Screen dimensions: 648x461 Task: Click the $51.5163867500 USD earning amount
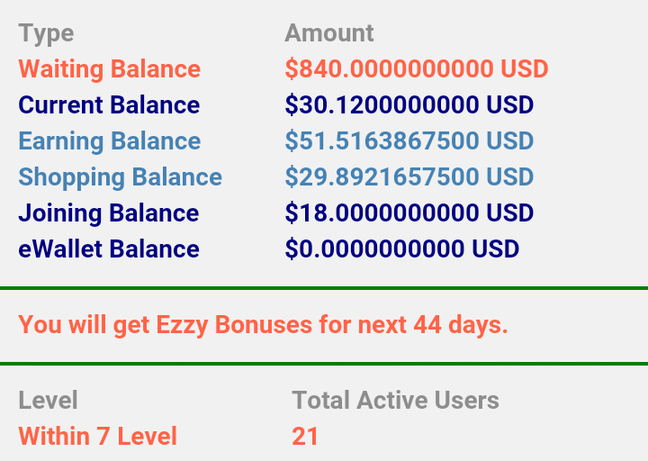[409, 141]
